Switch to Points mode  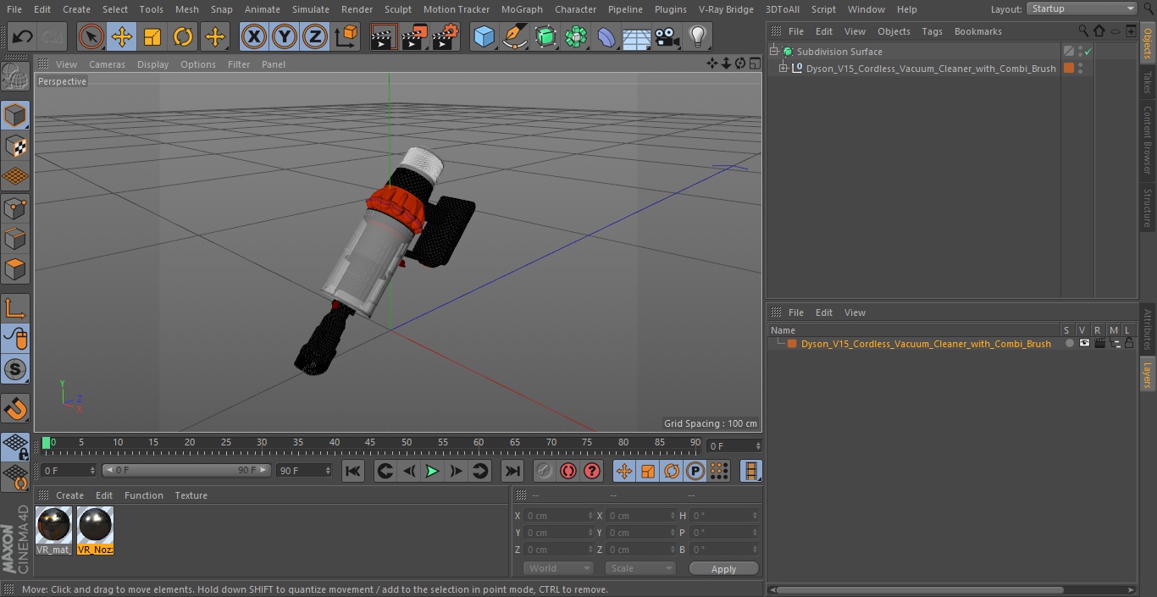15,207
